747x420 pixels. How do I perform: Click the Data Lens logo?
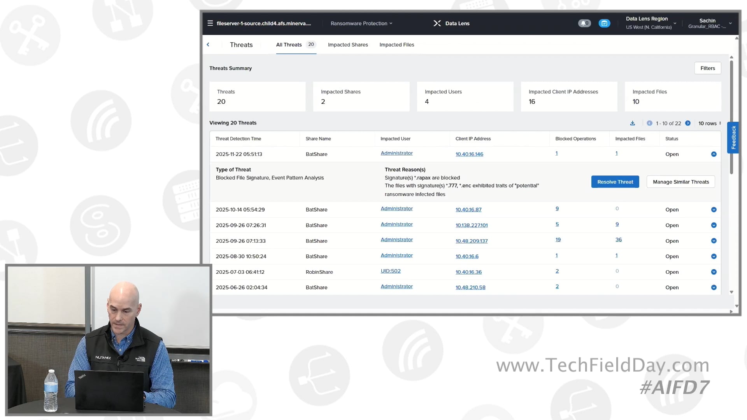click(x=437, y=23)
